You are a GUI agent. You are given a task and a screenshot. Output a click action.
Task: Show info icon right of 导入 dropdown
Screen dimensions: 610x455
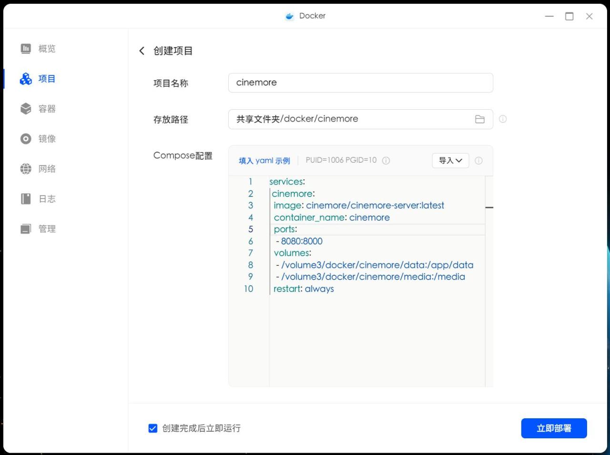point(478,161)
